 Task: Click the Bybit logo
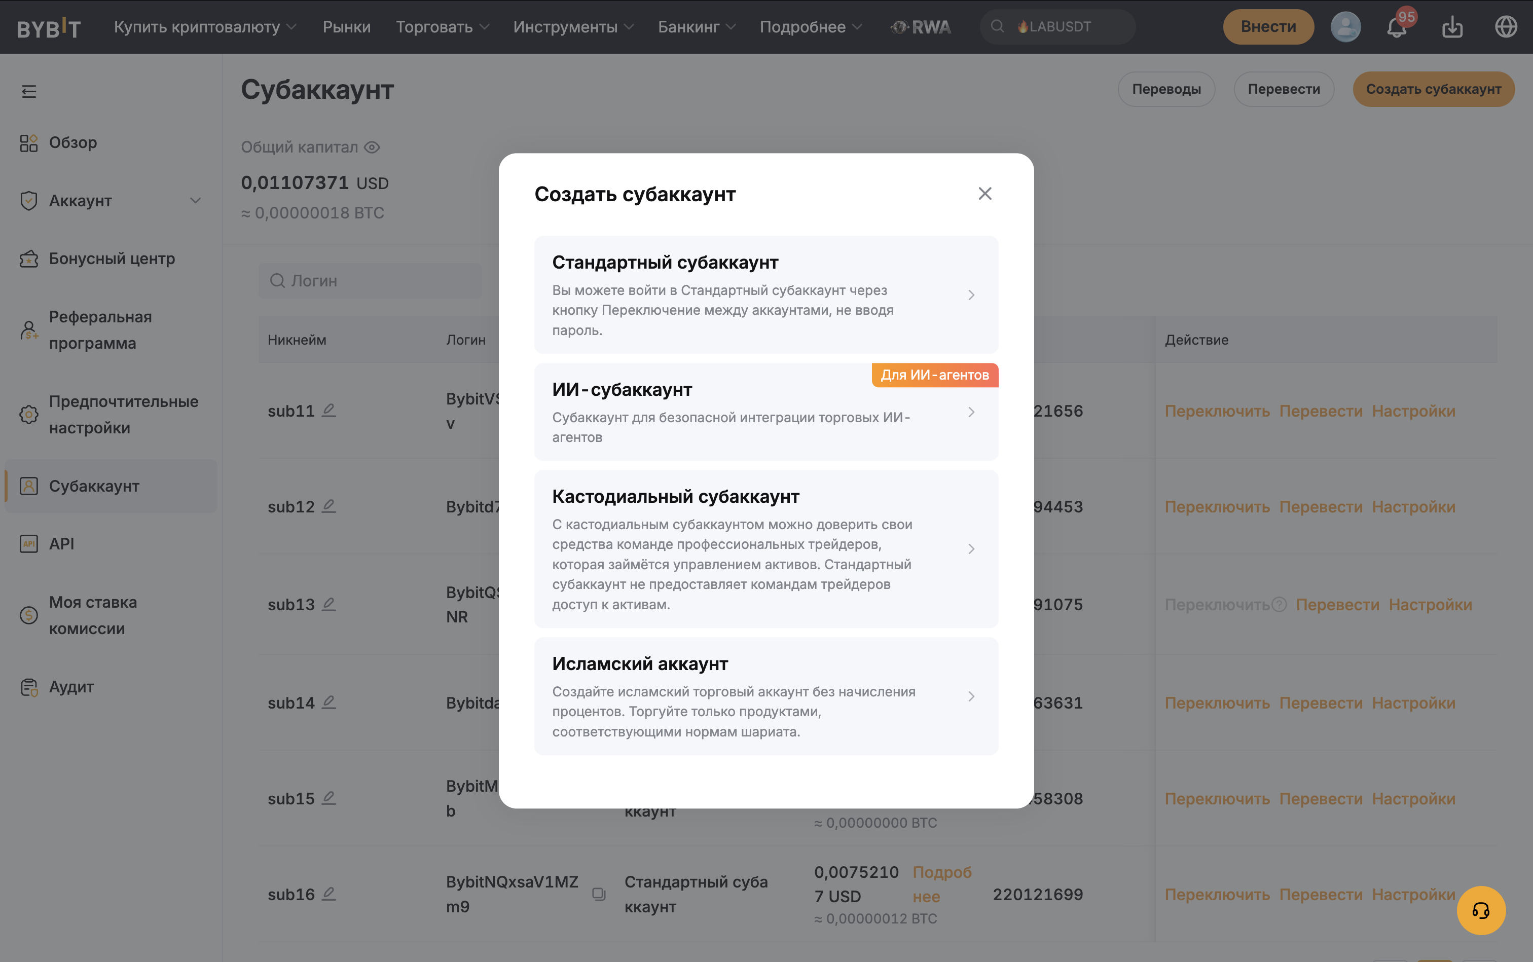tap(49, 27)
